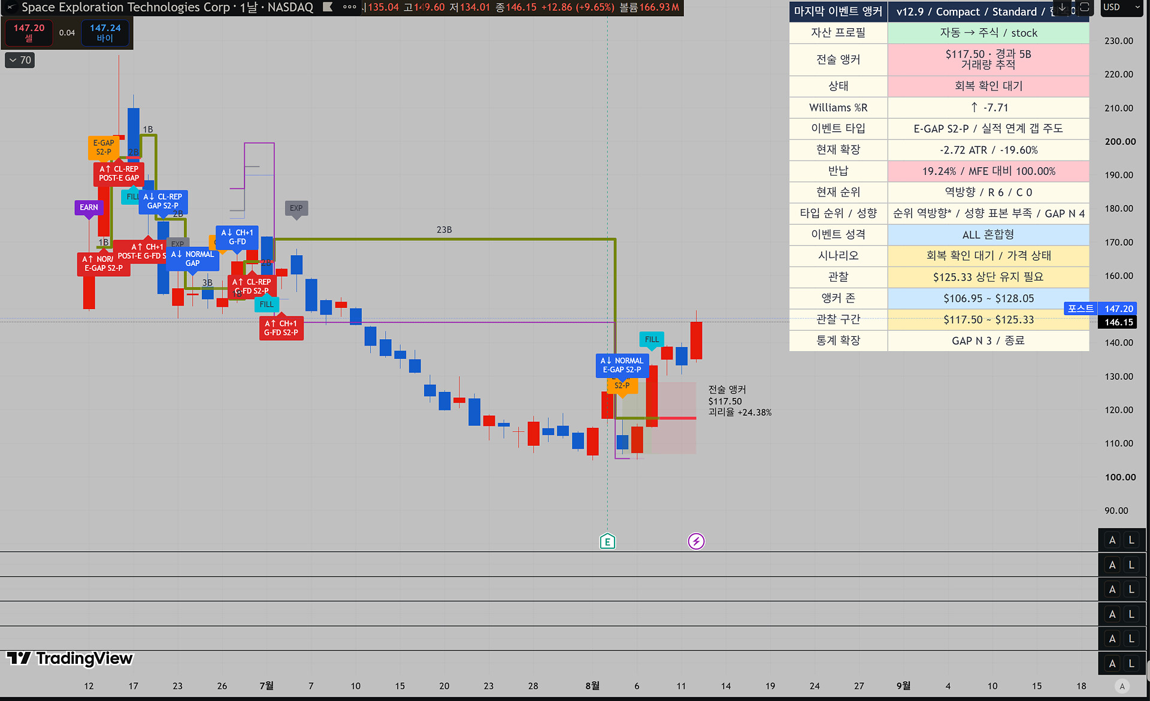Click the blue A↓ NORMAL E-GAP S2-P label
Screen dimensions: 1150x701
tap(622, 365)
